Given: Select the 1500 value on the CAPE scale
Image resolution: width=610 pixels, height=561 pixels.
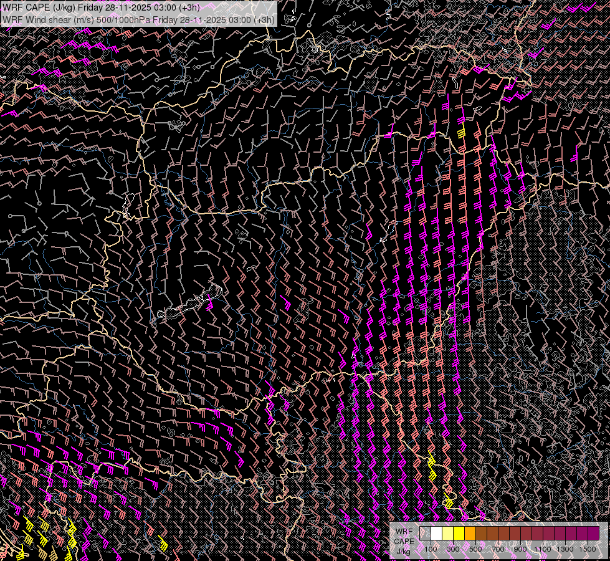Looking at the screenshot, I should point(588,549).
